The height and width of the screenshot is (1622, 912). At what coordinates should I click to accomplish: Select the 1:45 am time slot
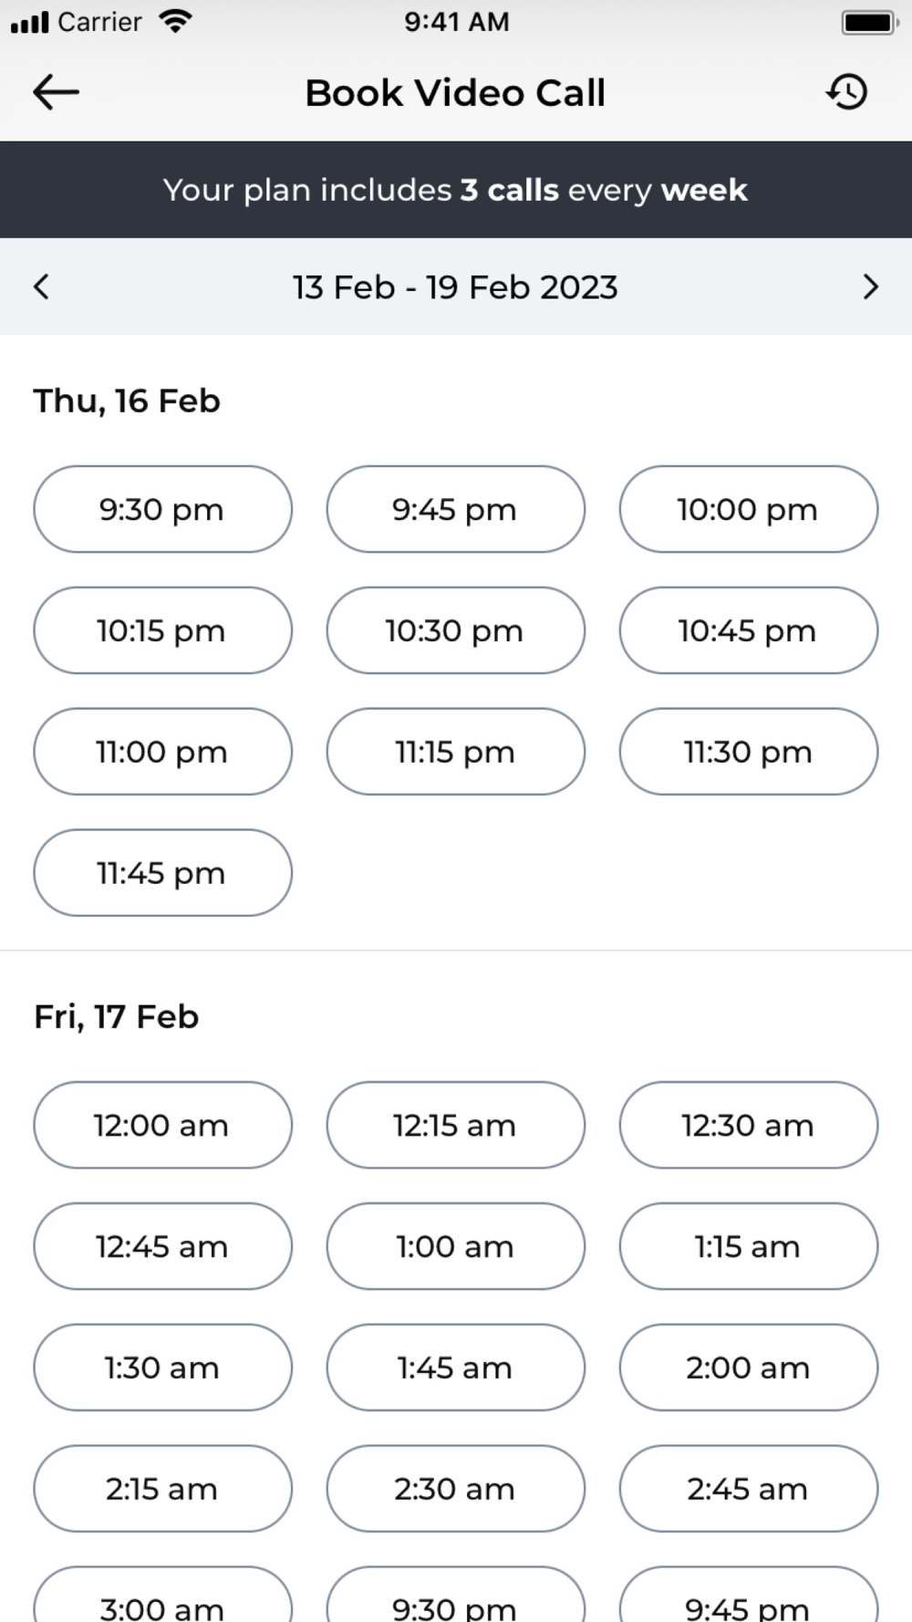point(456,1367)
